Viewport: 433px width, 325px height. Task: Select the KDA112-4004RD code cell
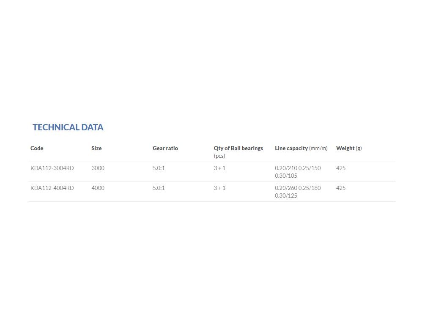click(x=52, y=188)
